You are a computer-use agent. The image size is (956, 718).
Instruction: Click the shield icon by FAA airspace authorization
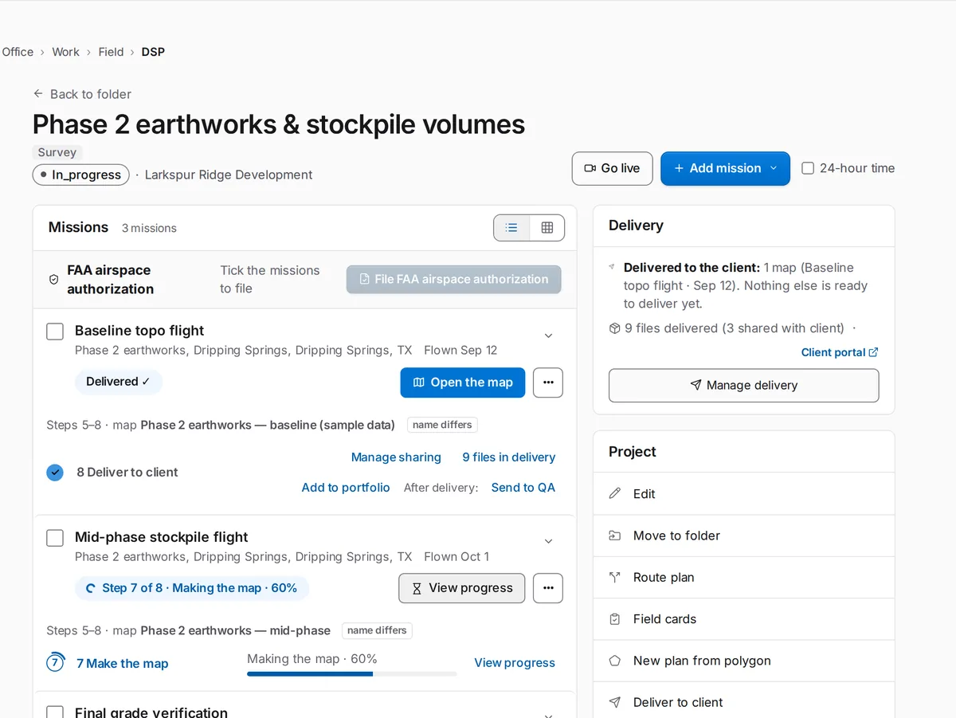pyautogui.click(x=54, y=280)
